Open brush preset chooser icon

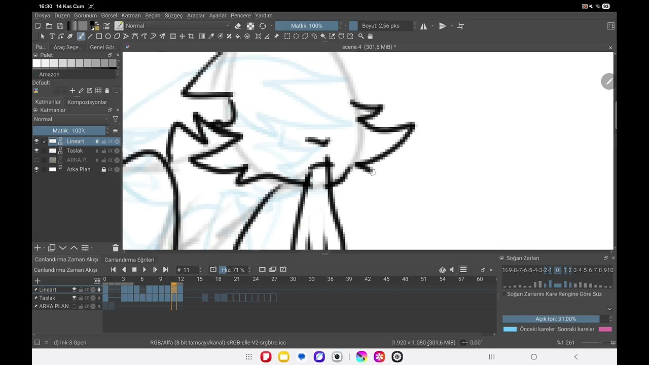119,26
